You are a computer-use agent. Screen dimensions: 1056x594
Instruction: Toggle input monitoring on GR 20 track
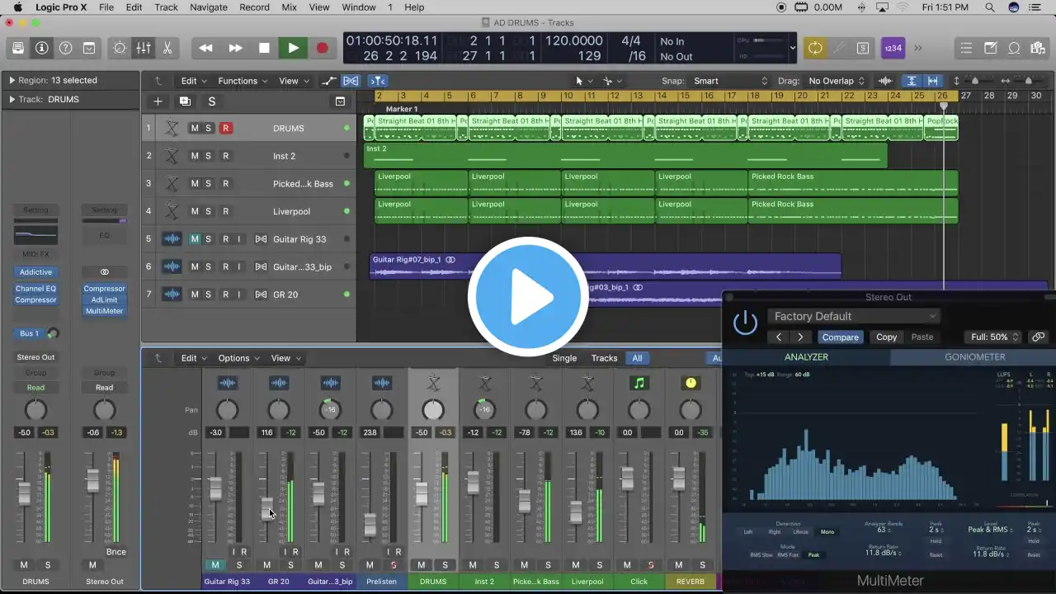pyautogui.click(x=239, y=295)
